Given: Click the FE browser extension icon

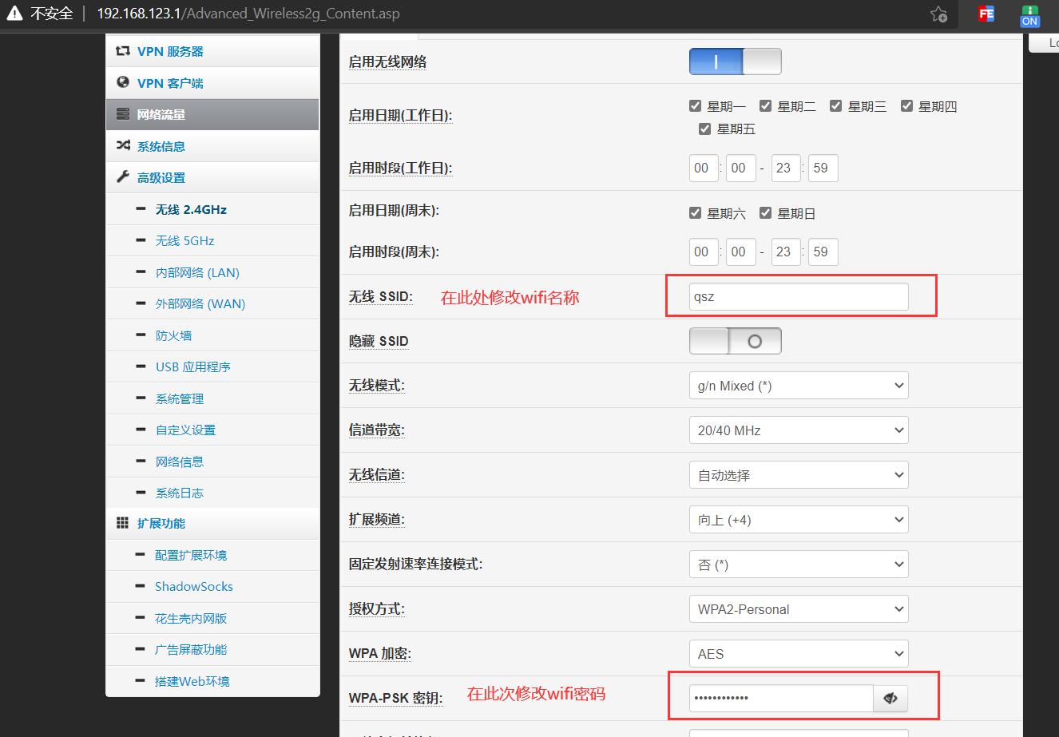Looking at the screenshot, I should 985,14.
